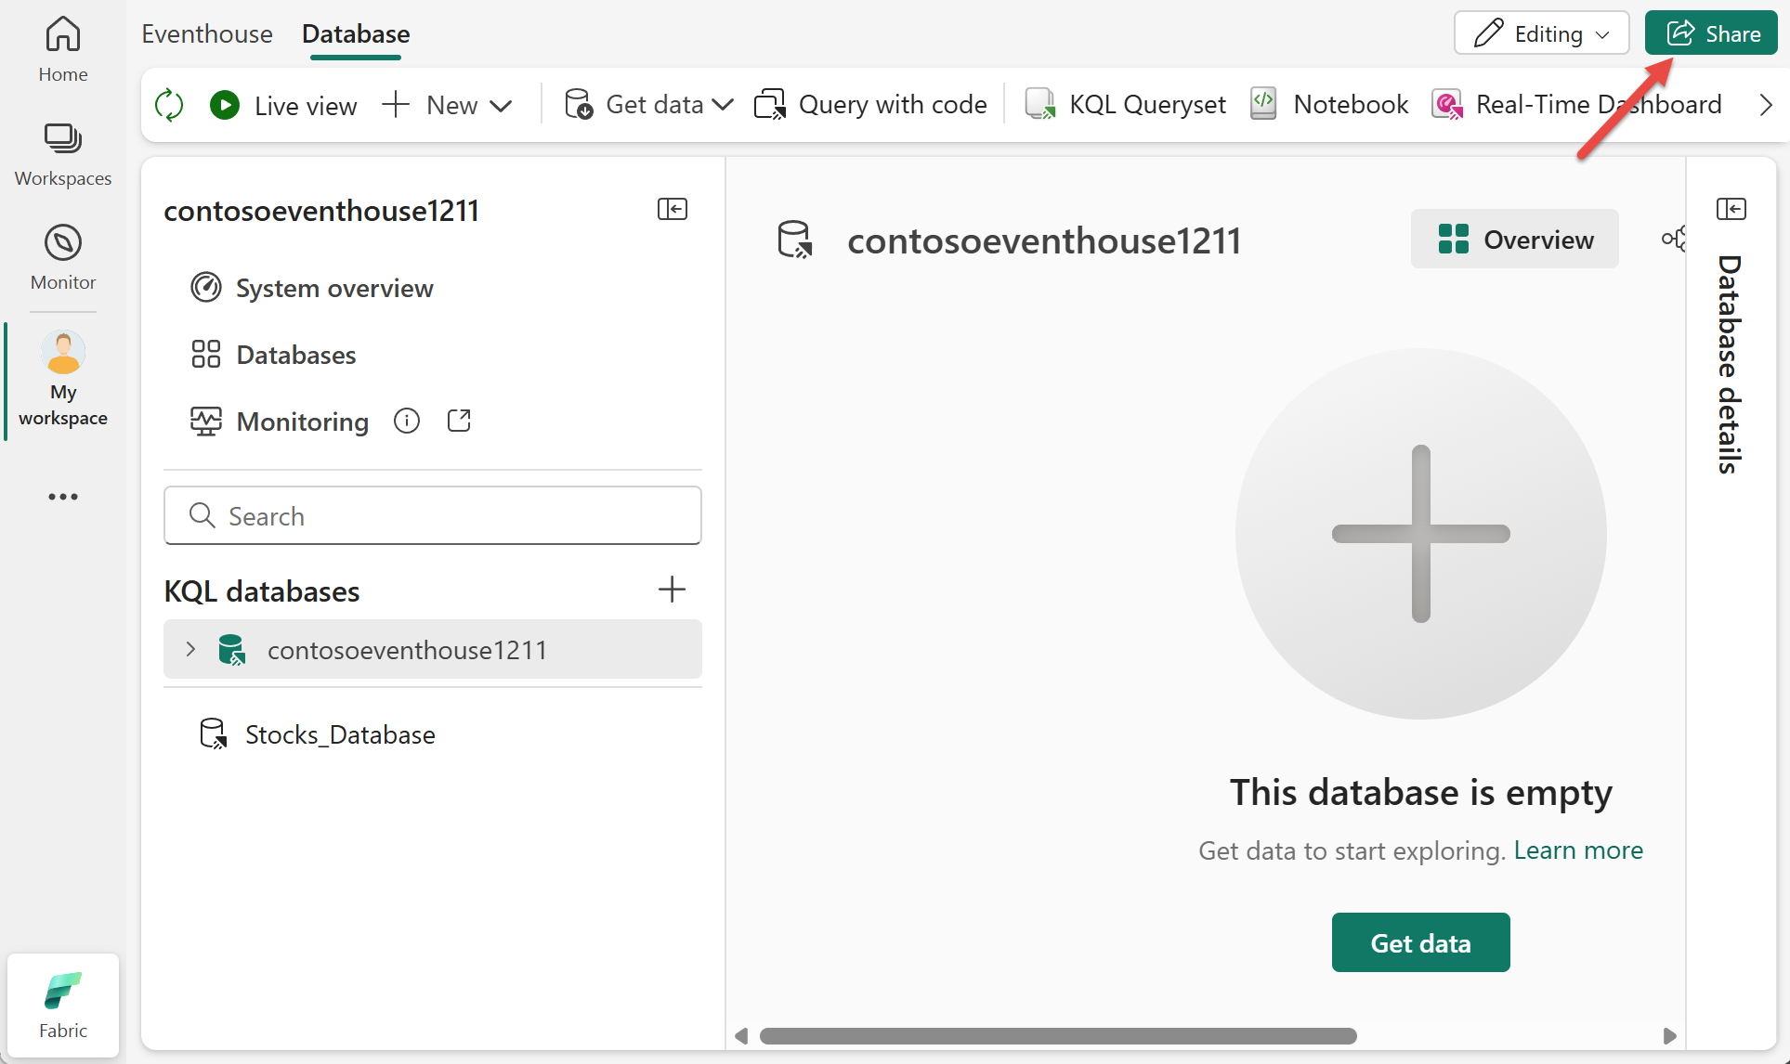Click the green Get data button
The width and height of the screenshot is (1790, 1064).
click(1420, 942)
